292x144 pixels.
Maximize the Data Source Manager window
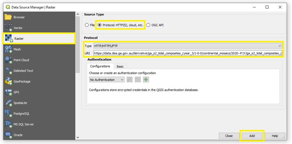(267, 7)
